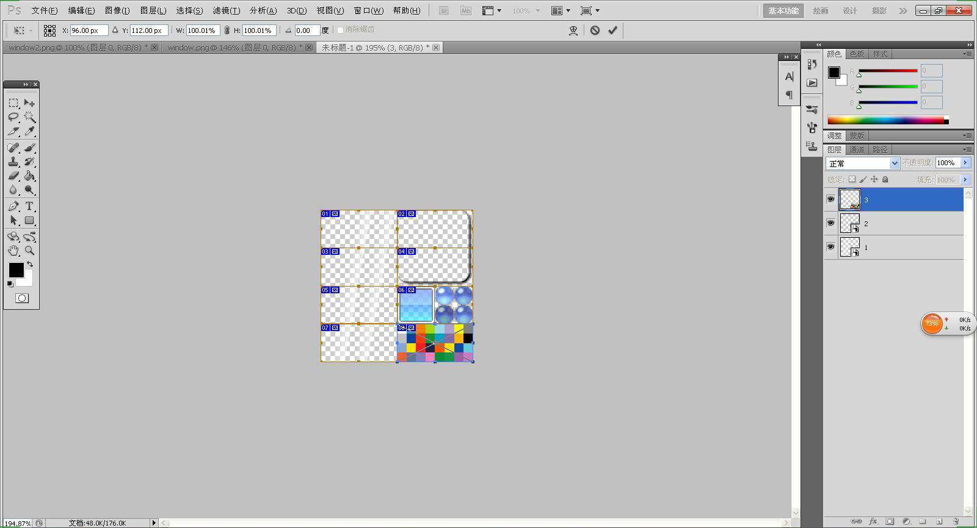
Task: Open the blend mode dropdown showing 正常
Action: (863, 163)
